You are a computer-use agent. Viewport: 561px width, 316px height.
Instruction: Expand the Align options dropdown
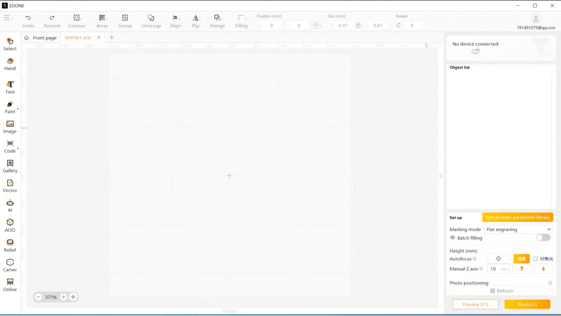point(175,21)
